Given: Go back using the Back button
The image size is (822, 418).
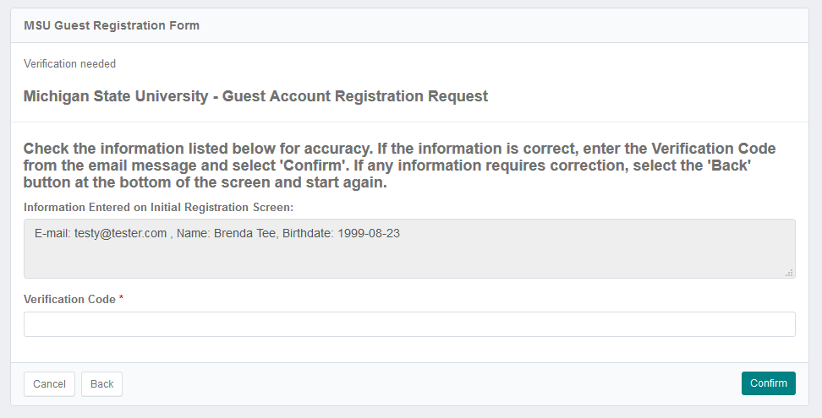Looking at the screenshot, I should tap(101, 384).
